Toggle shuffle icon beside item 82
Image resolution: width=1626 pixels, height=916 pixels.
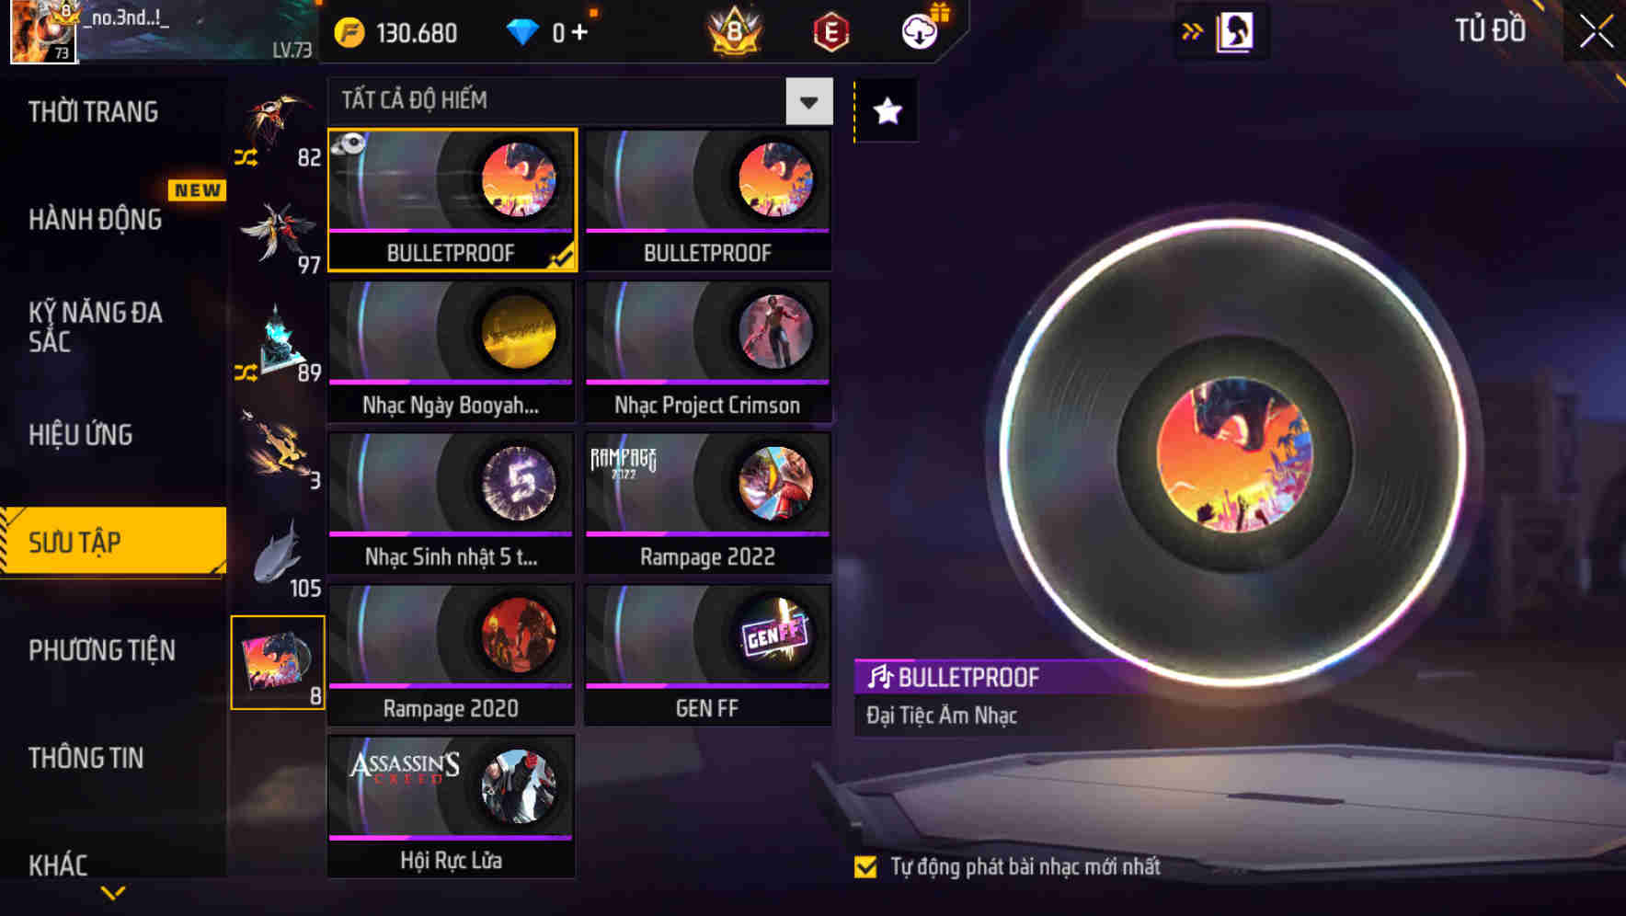tap(246, 157)
